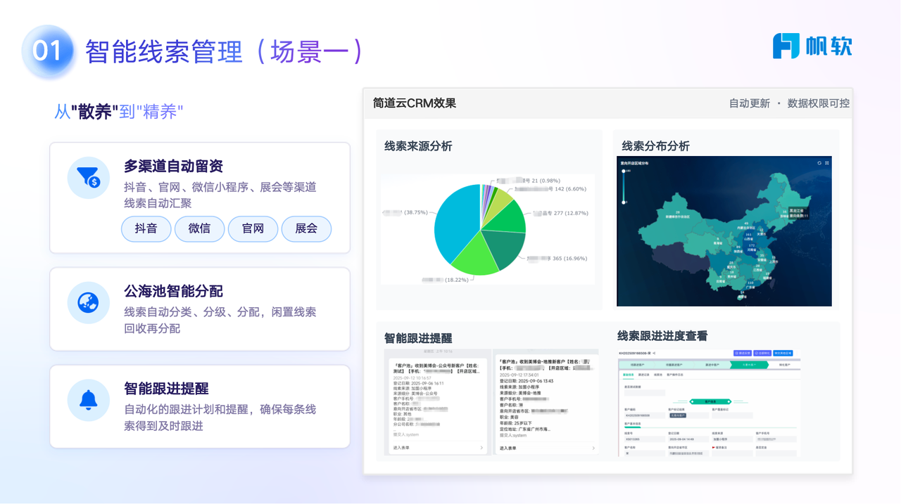Click 河南省 on the distribution map

pyautogui.click(x=752, y=250)
